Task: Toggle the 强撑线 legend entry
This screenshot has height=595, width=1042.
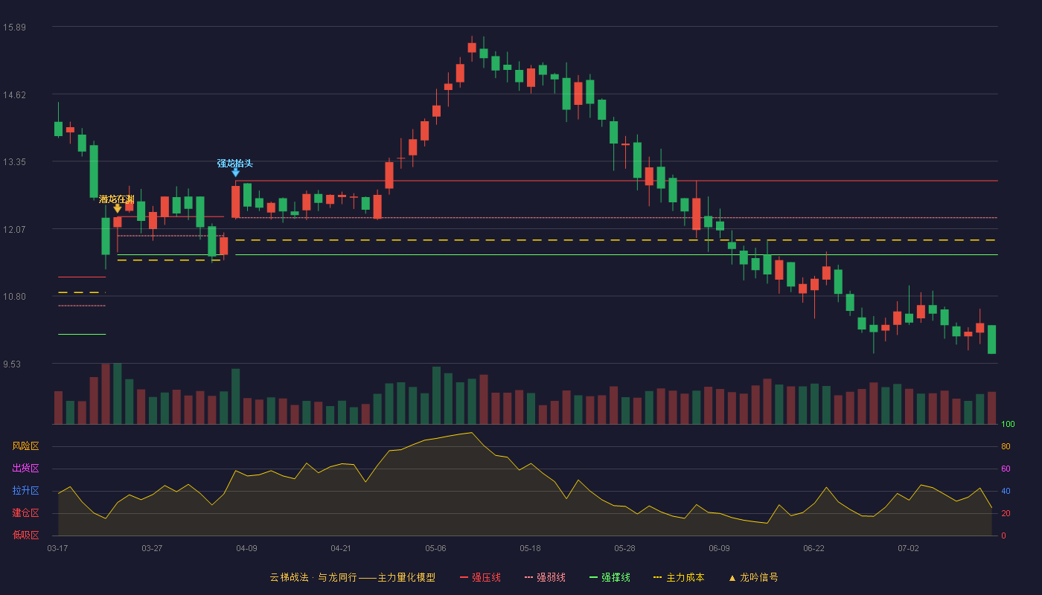Action: click(610, 577)
